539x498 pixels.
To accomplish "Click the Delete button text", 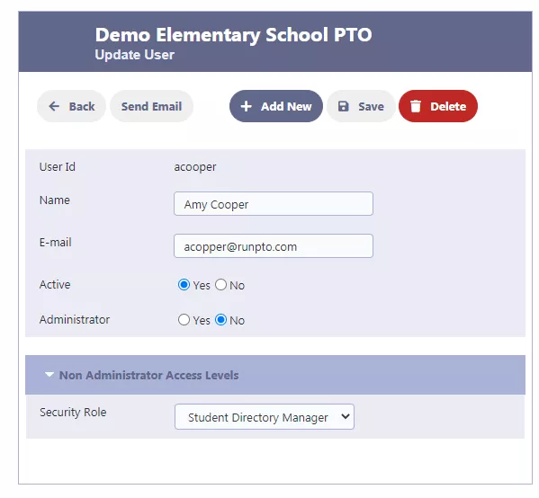I will [x=448, y=106].
